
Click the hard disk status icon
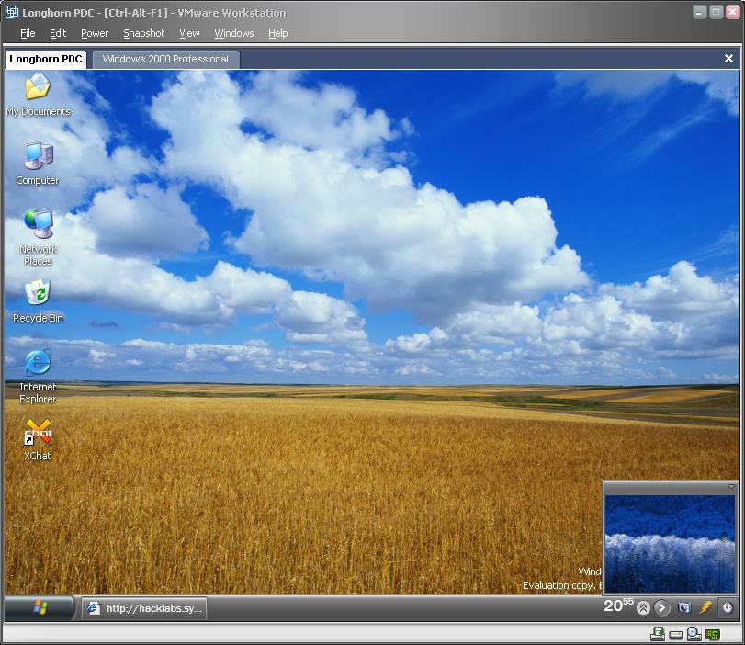coord(676,634)
